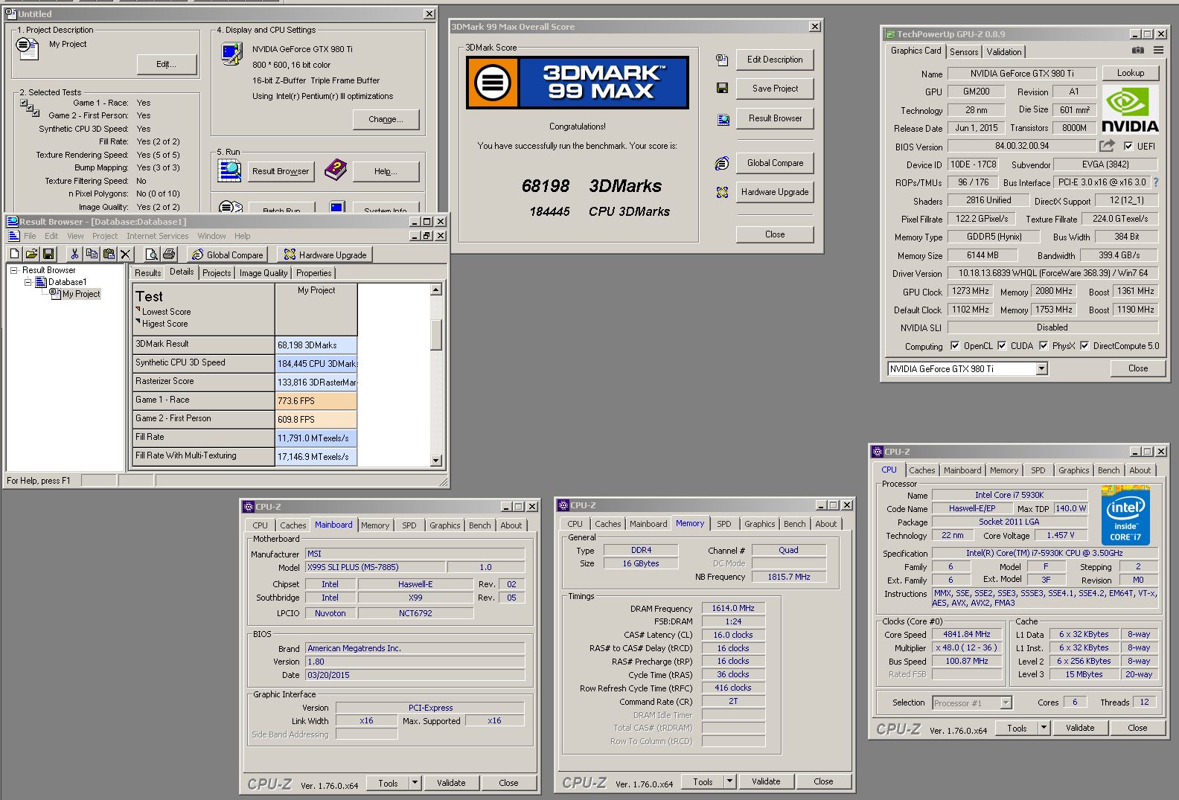Click Paste clipboard icon in Result Browser toolbar

click(x=109, y=255)
